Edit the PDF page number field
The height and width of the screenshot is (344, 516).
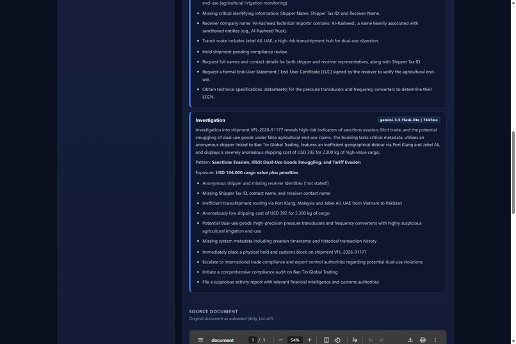pyautogui.click(x=253, y=340)
